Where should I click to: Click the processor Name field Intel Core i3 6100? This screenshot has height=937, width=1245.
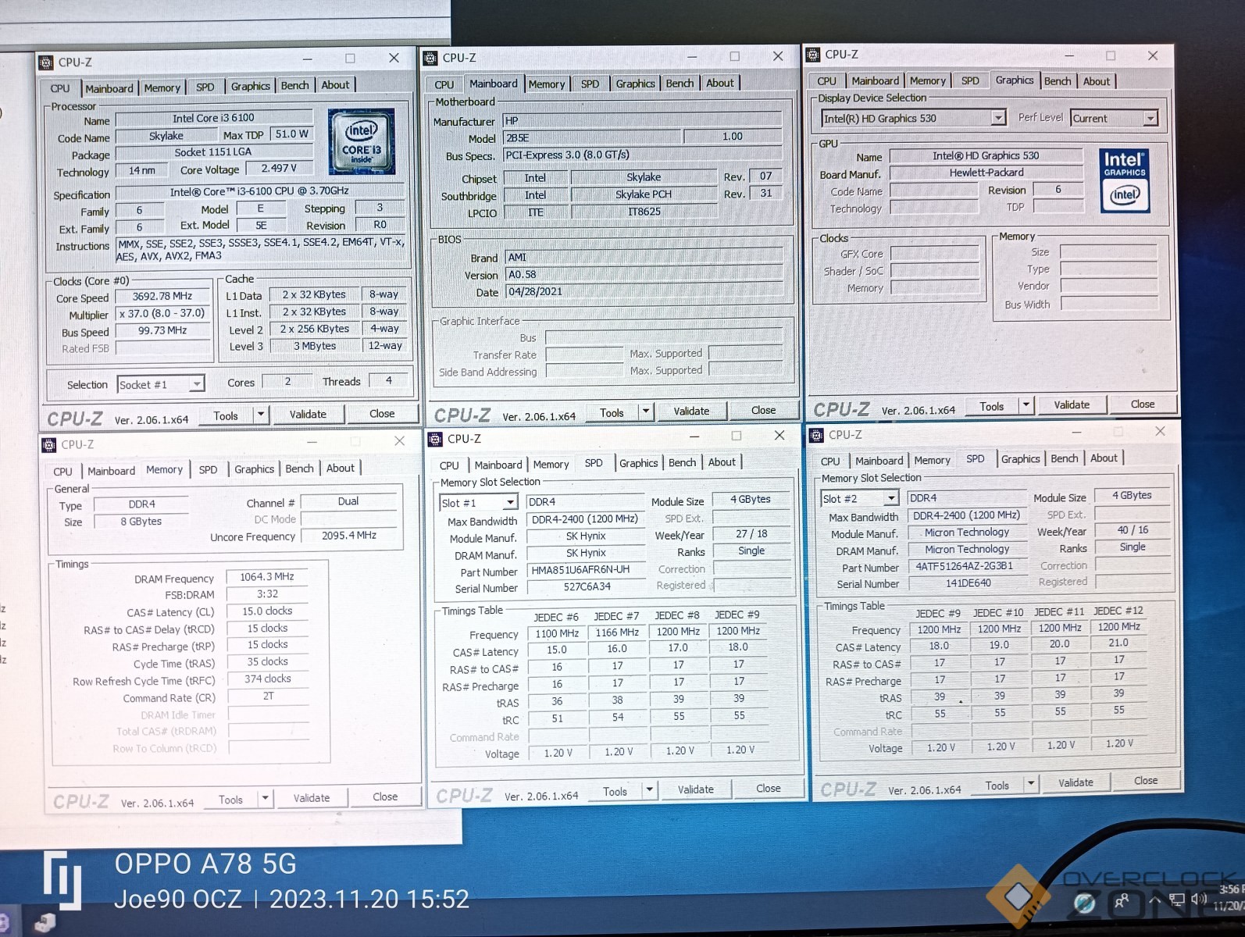[x=213, y=119]
